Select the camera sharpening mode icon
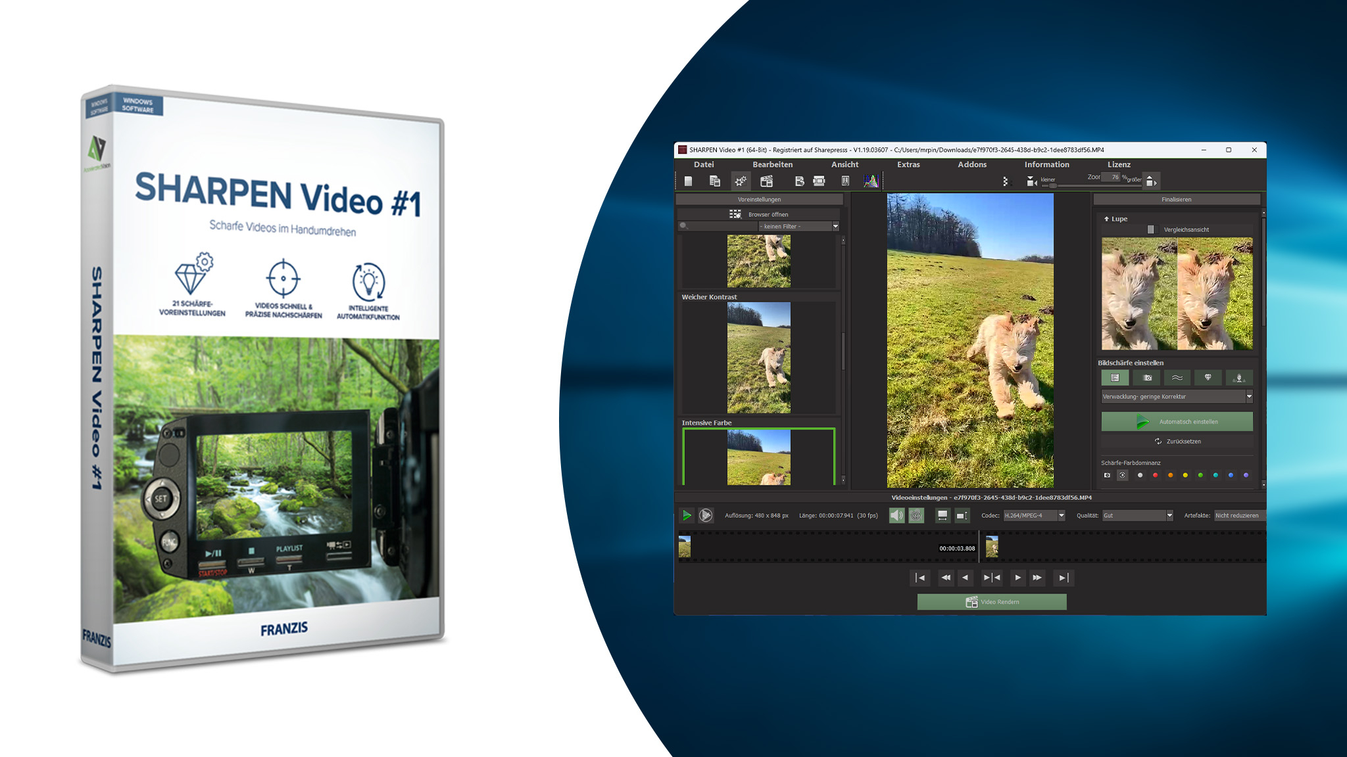 coord(1147,378)
